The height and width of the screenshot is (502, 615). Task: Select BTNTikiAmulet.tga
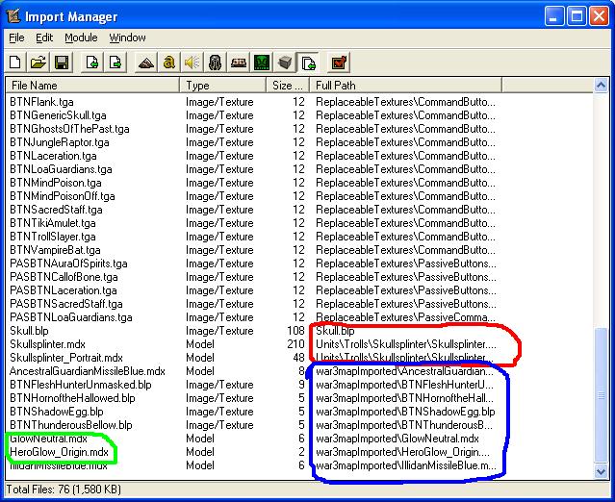click(53, 223)
